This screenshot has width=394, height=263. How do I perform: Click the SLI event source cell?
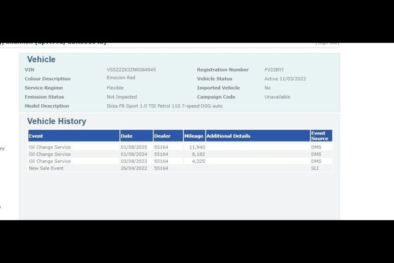coord(315,168)
